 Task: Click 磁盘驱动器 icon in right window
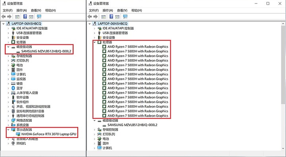(99, 121)
